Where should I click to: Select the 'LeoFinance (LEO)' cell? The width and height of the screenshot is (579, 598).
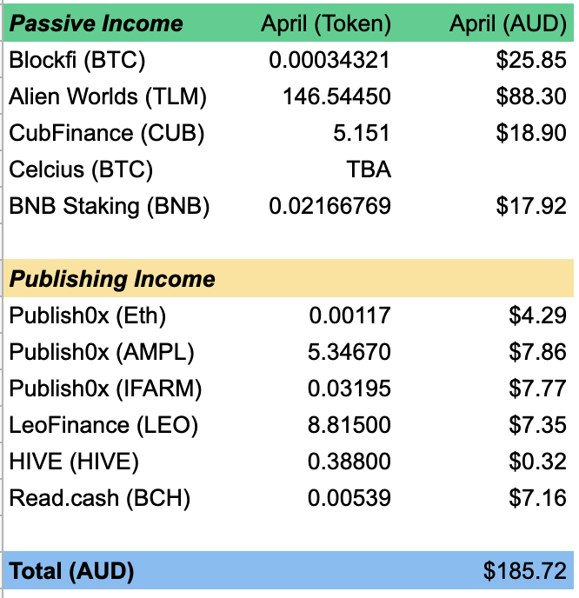click(103, 425)
